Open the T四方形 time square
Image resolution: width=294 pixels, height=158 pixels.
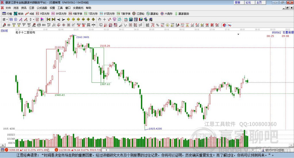coord(91,14)
